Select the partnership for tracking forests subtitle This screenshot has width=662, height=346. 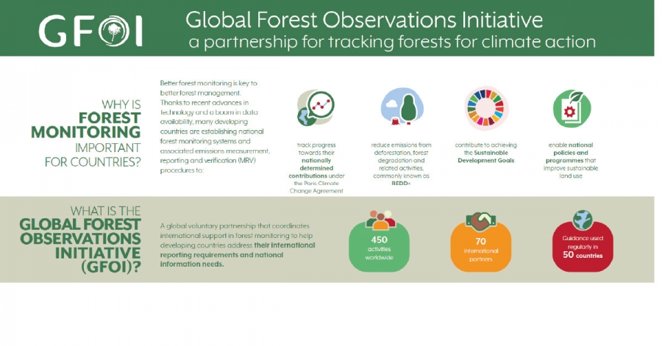391,41
